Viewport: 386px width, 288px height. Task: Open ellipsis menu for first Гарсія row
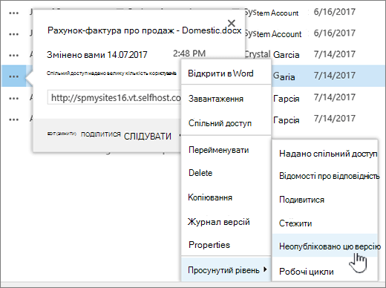13,98
